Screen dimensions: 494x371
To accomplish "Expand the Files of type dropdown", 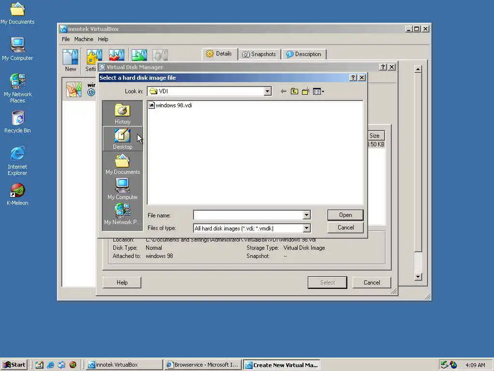I will [306, 228].
